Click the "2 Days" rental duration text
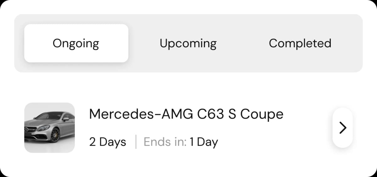The width and height of the screenshot is (377, 177). 107,142
